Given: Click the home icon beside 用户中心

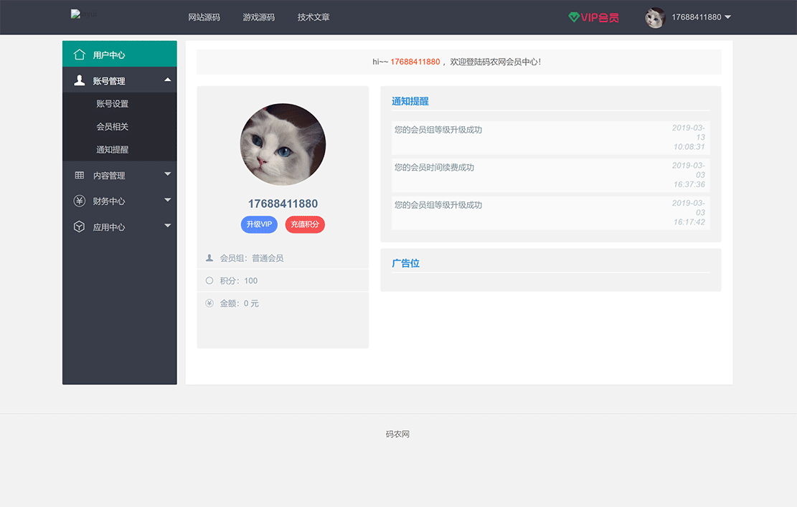Looking at the screenshot, I should coord(79,53).
